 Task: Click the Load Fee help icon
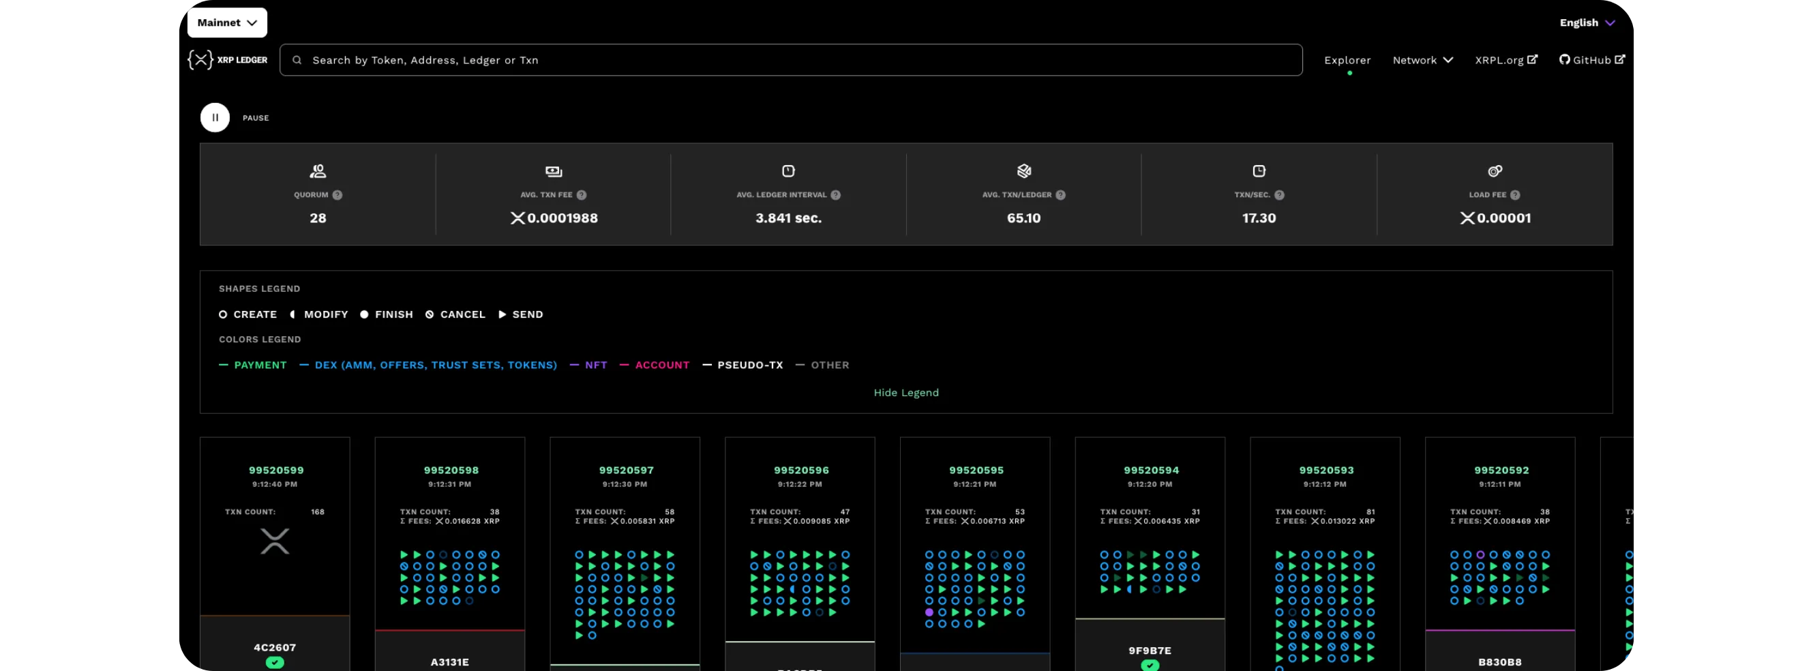pyautogui.click(x=1514, y=195)
